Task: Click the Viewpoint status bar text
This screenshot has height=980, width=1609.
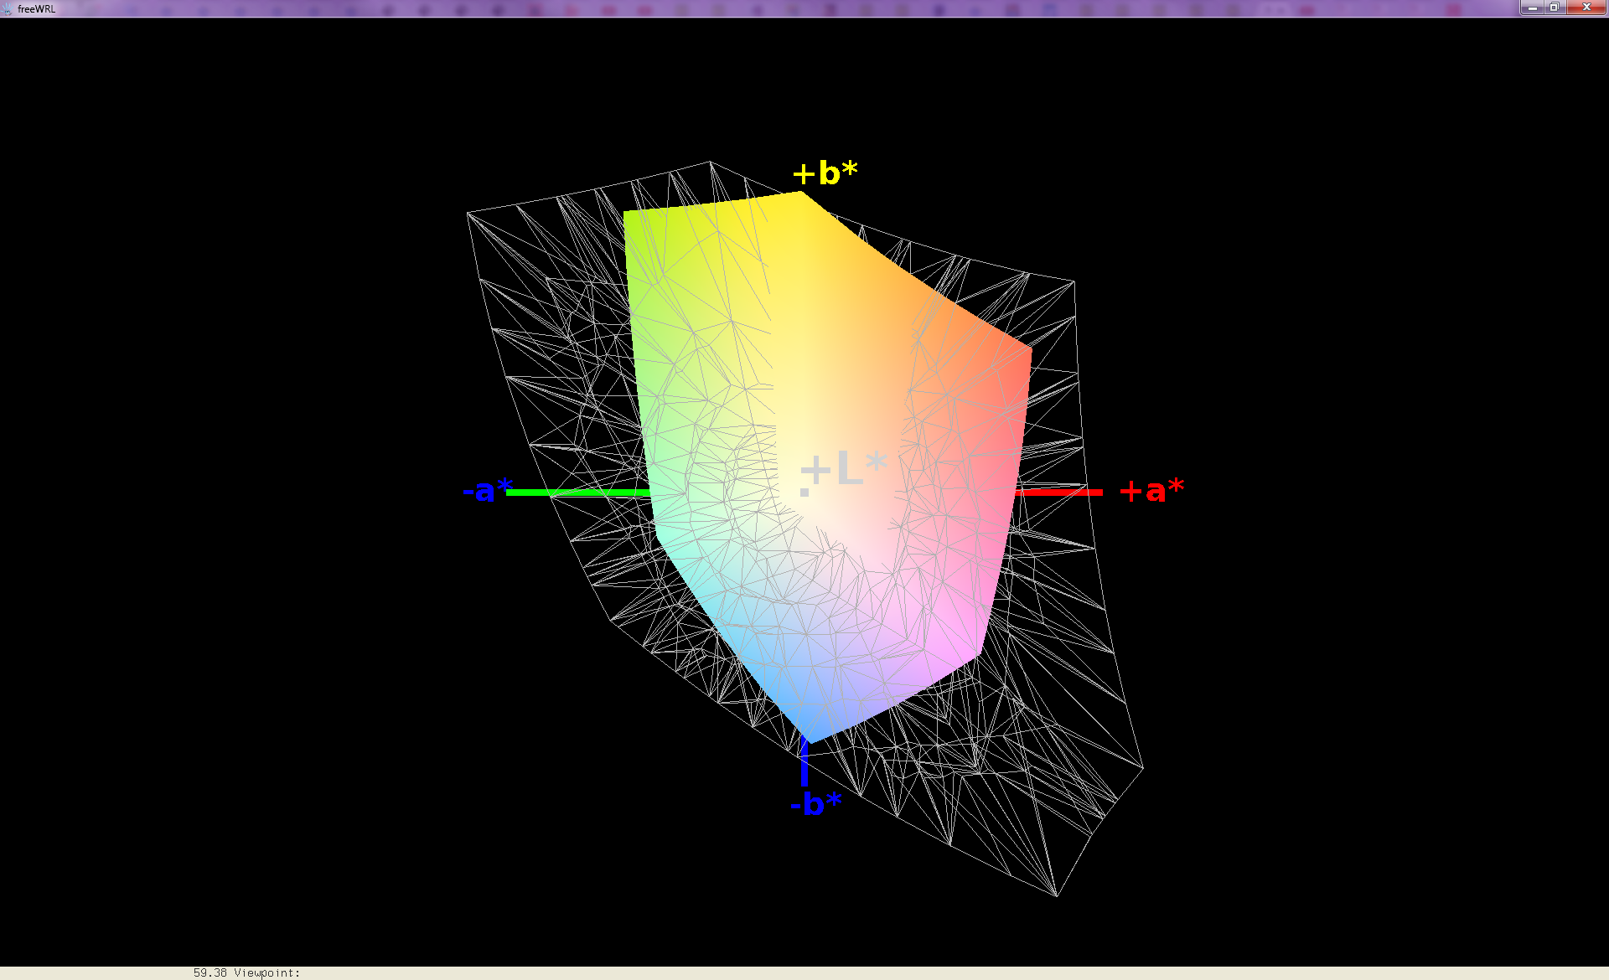Action: coord(266,972)
